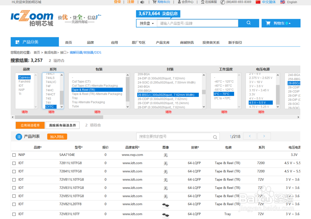Screen dimensions: 311x219
Task: Open www.nxp.com brand site link
Action: [132, 155]
